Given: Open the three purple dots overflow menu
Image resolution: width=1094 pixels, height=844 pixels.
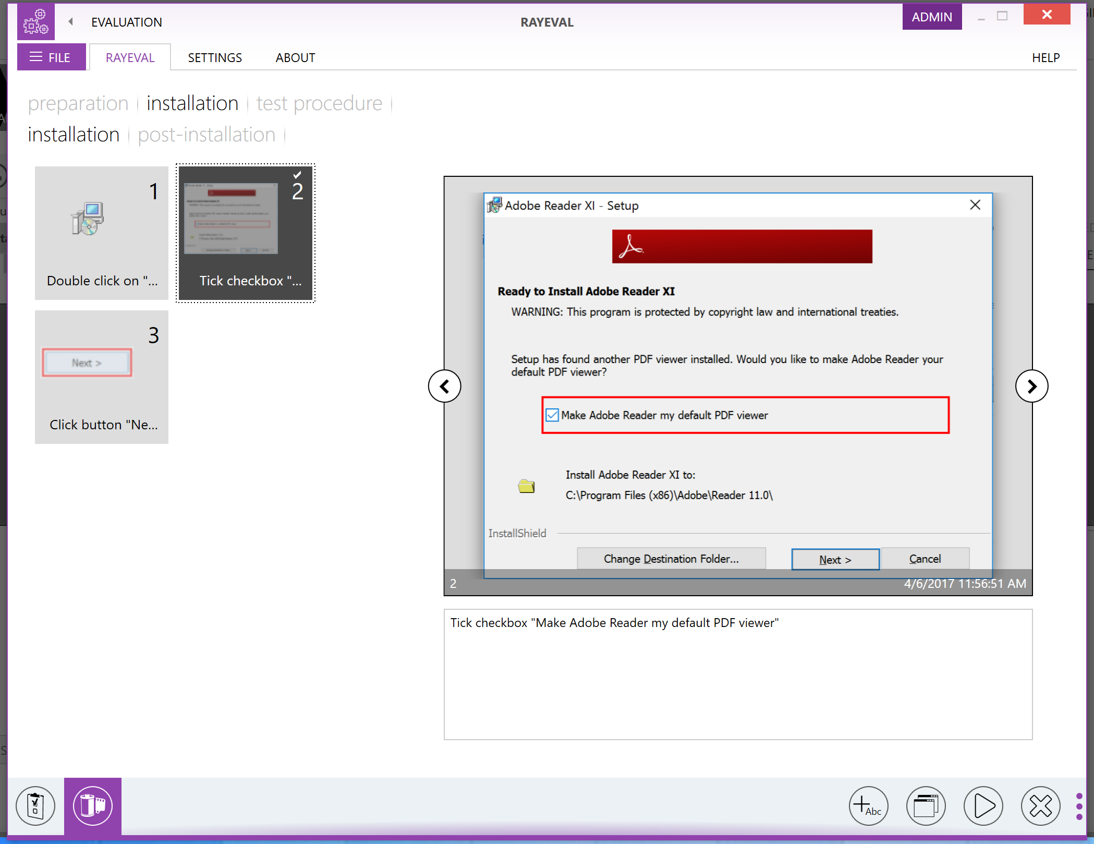Looking at the screenshot, I should (x=1079, y=806).
